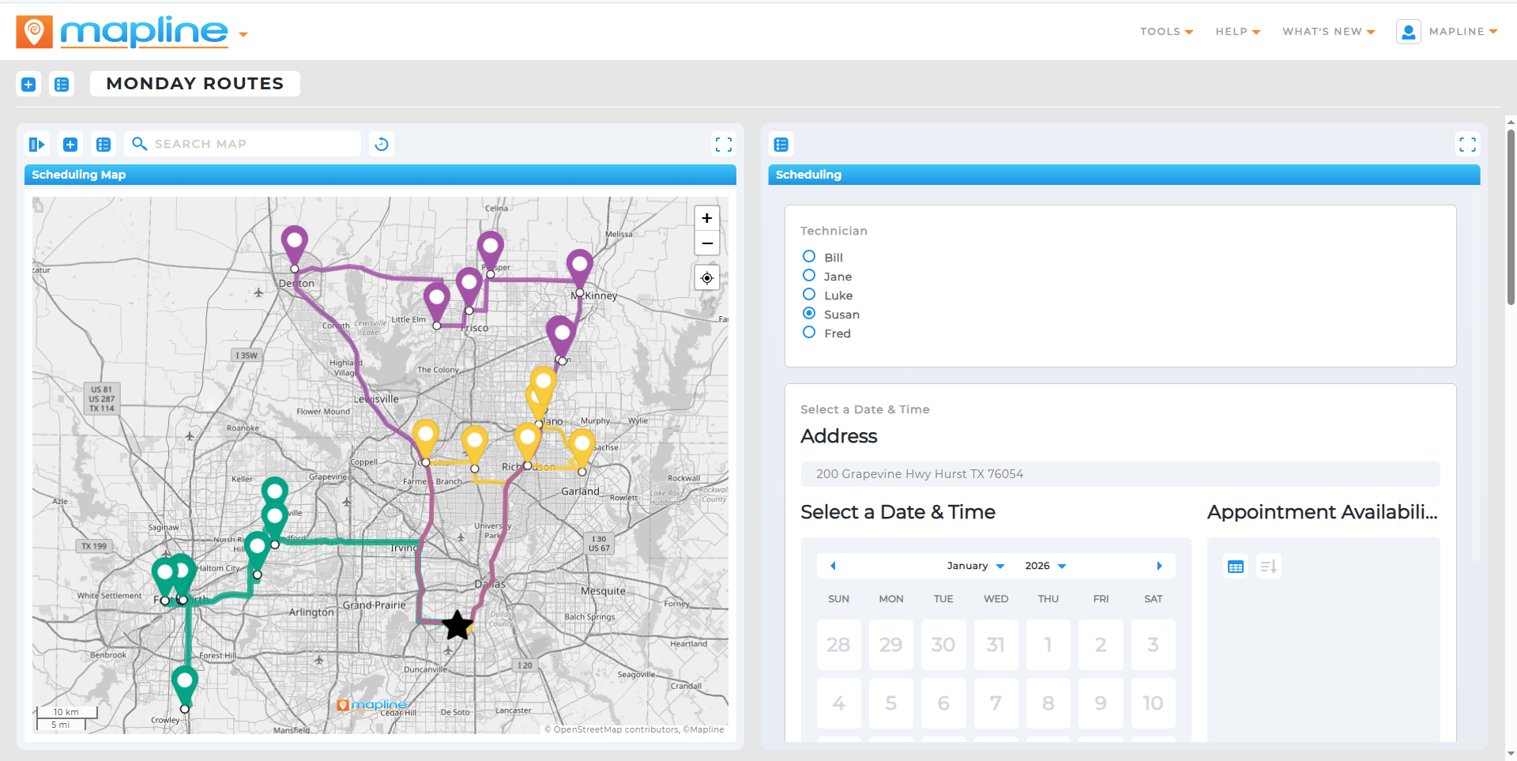Select the Bill technician radio button
The width and height of the screenshot is (1517, 761).
point(809,257)
